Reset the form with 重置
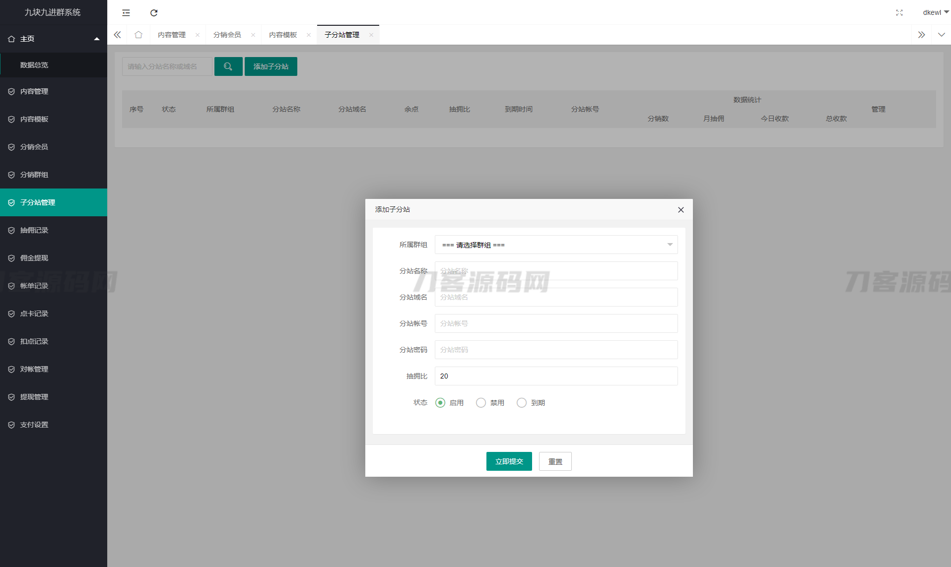Image resolution: width=951 pixels, height=567 pixels. pyautogui.click(x=555, y=461)
